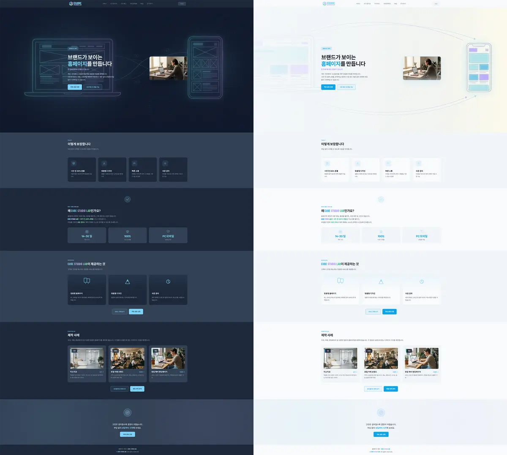The width and height of the screenshot is (507, 455).
Task: Click speech bubble icon on dark 빠른 소통 card
Action: pos(134,163)
